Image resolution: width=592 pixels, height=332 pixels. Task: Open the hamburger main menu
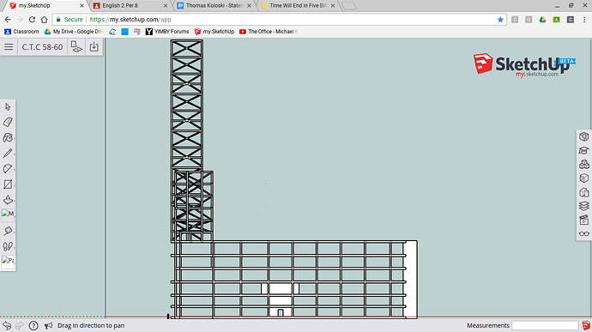tap(9, 47)
